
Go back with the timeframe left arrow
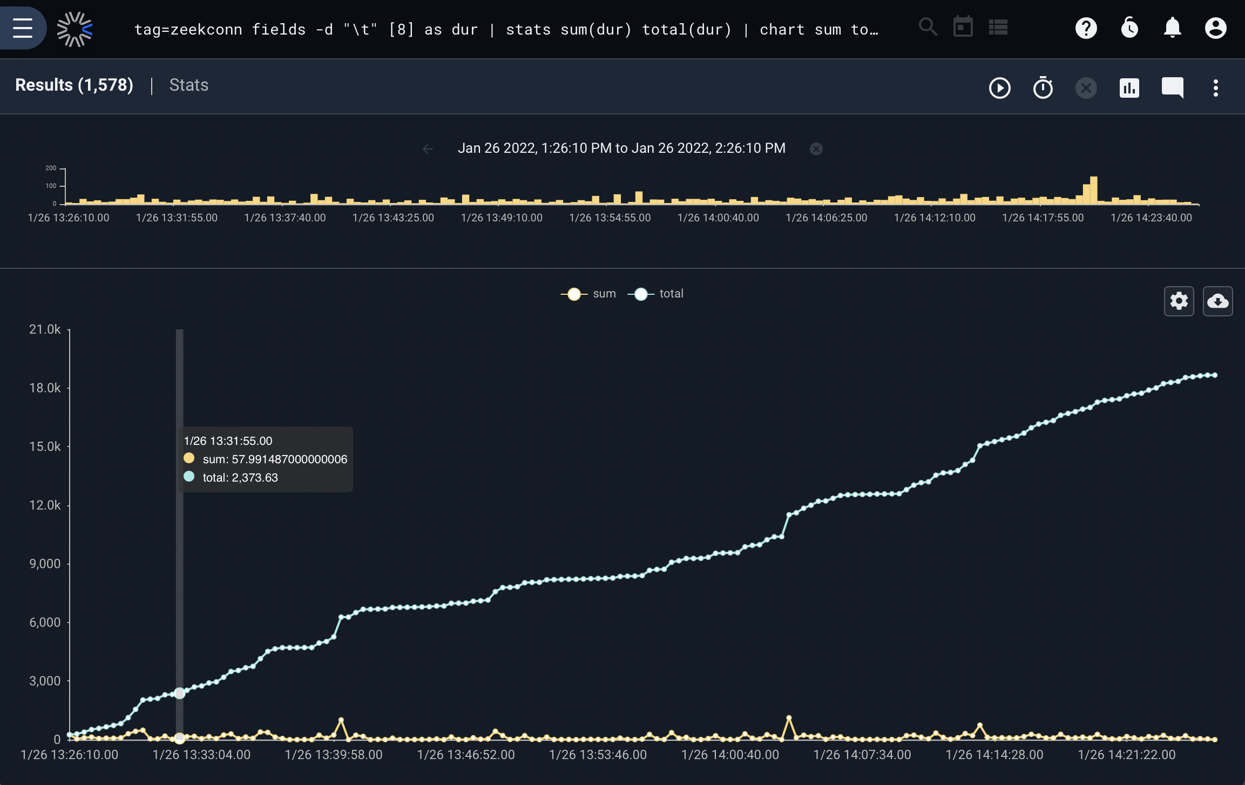(428, 148)
